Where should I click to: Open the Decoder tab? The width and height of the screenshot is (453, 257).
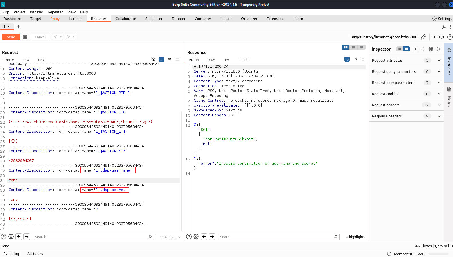[x=179, y=19]
